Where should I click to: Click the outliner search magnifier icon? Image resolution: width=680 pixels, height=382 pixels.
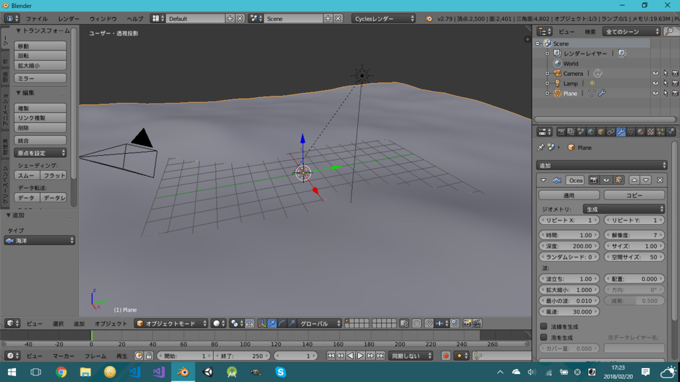pos(669,32)
